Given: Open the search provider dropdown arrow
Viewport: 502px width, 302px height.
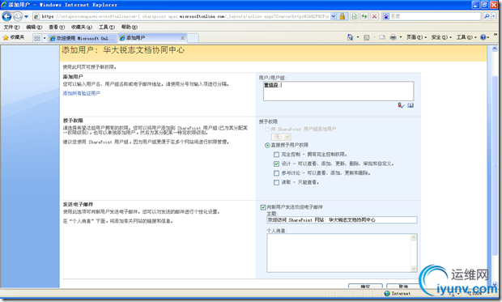Looking at the screenshot, I should click(494, 16).
